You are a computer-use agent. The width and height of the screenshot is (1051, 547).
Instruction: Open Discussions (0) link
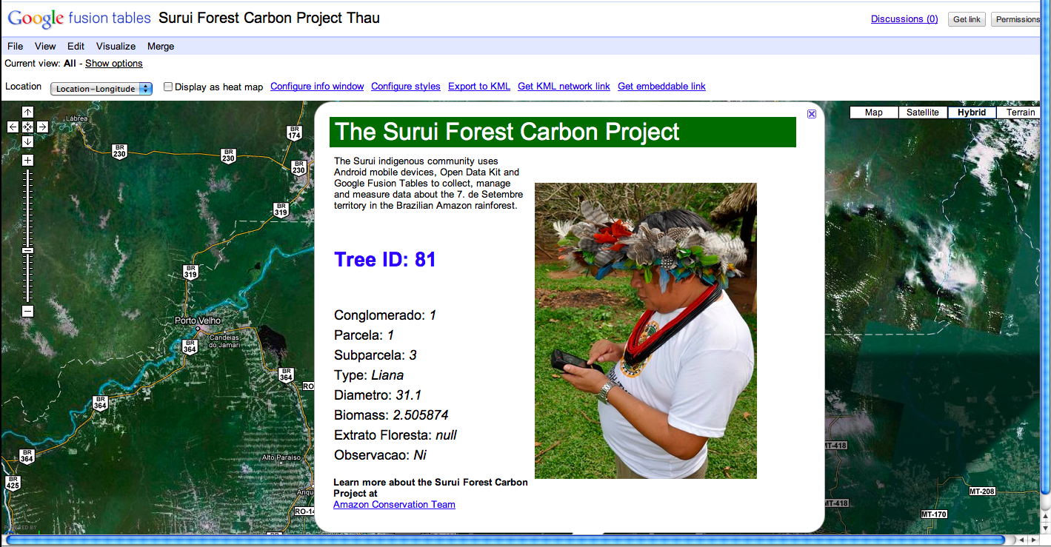pyautogui.click(x=904, y=19)
